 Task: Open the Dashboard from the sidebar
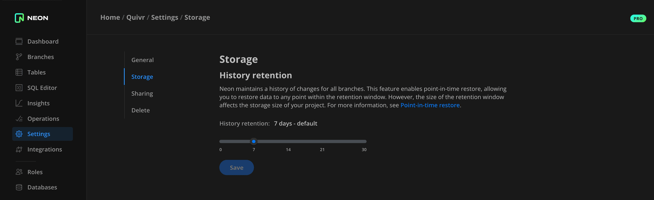(x=43, y=41)
